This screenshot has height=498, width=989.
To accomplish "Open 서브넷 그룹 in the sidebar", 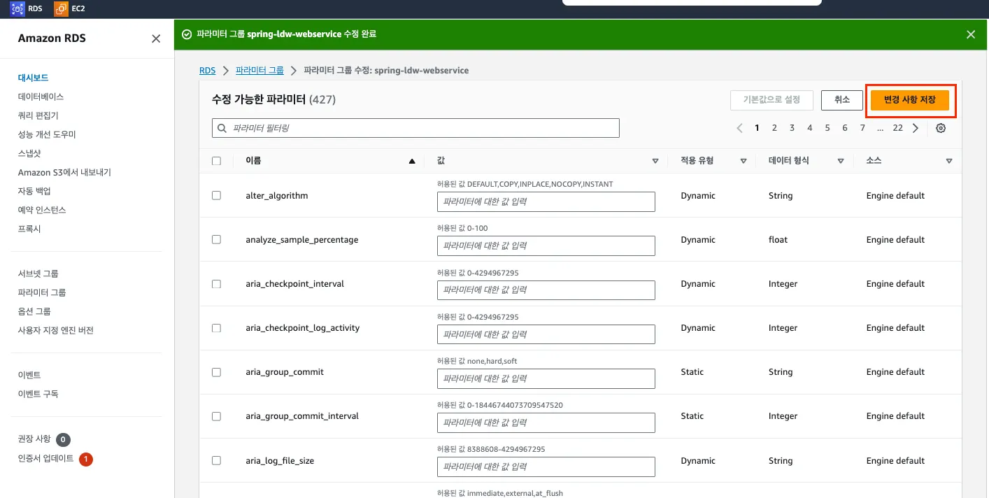I will click(x=38, y=273).
